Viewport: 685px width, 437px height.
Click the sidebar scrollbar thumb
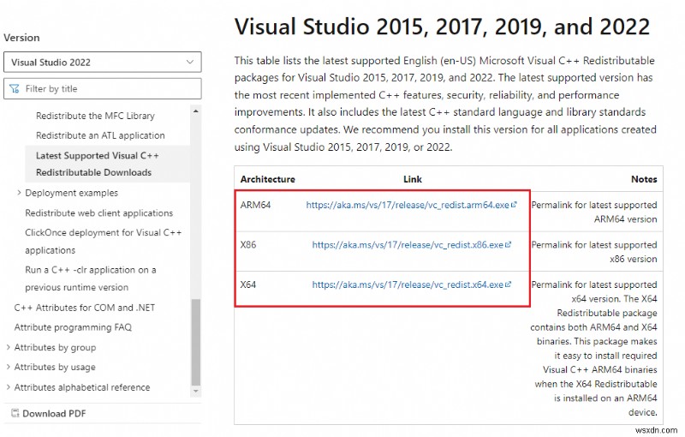[196, 342]
